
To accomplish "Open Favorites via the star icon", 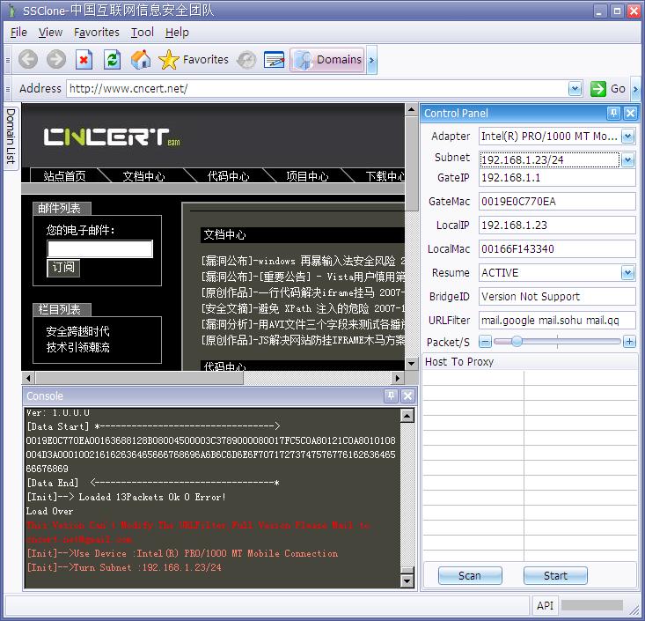I will [x=168, y=60].
